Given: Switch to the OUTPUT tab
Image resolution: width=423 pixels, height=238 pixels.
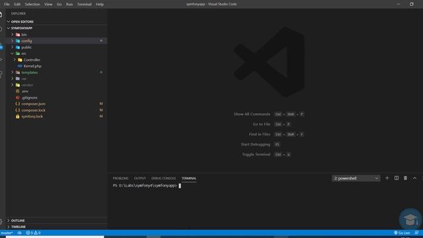Looking at the screenshot, I should [x=139, y=178].
